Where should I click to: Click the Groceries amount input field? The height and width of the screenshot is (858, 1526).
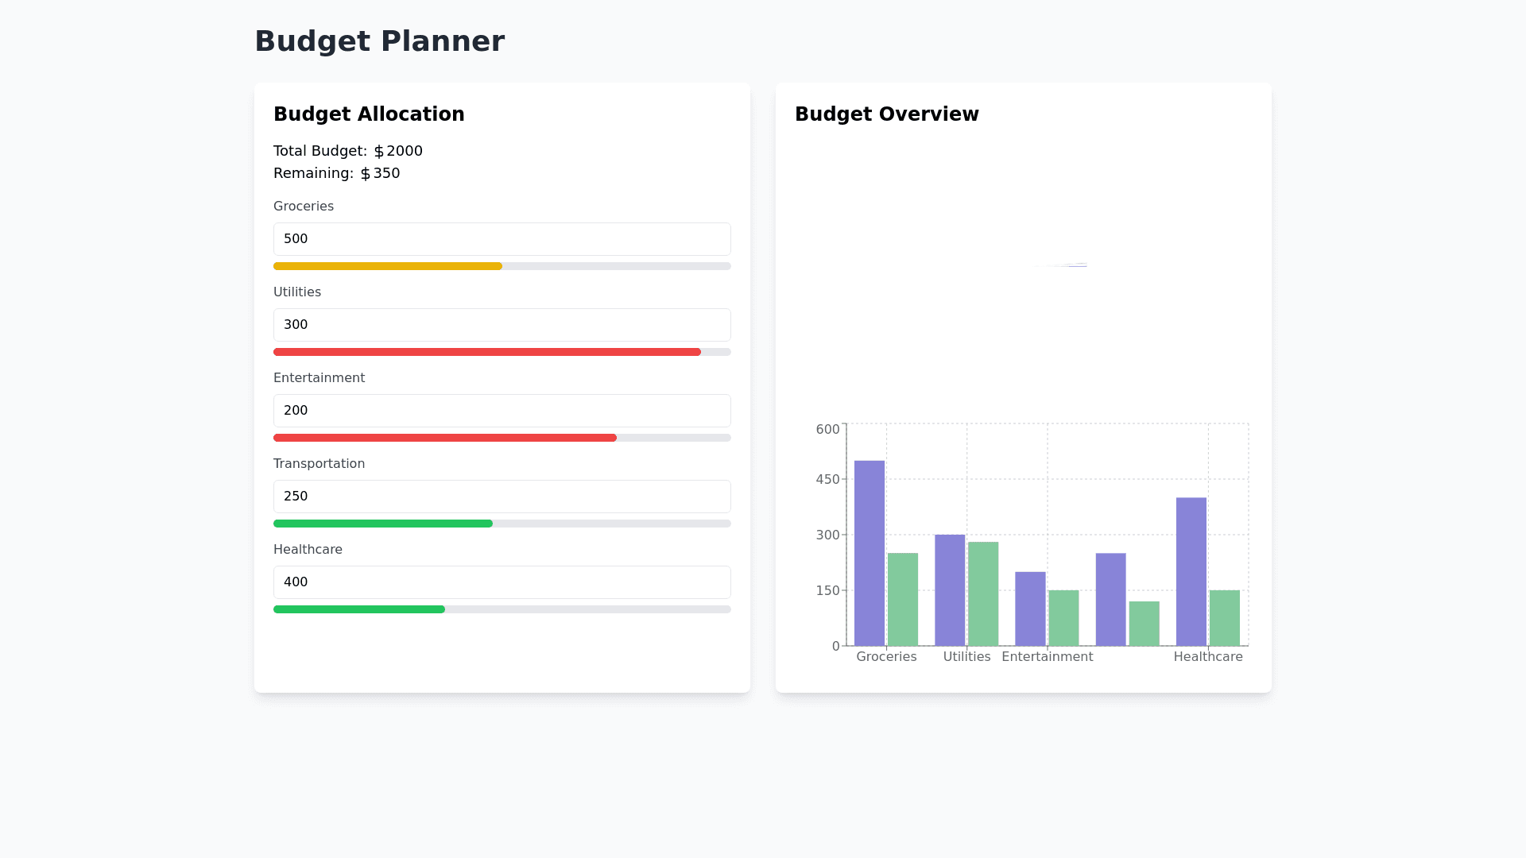(x=502, y=239)
